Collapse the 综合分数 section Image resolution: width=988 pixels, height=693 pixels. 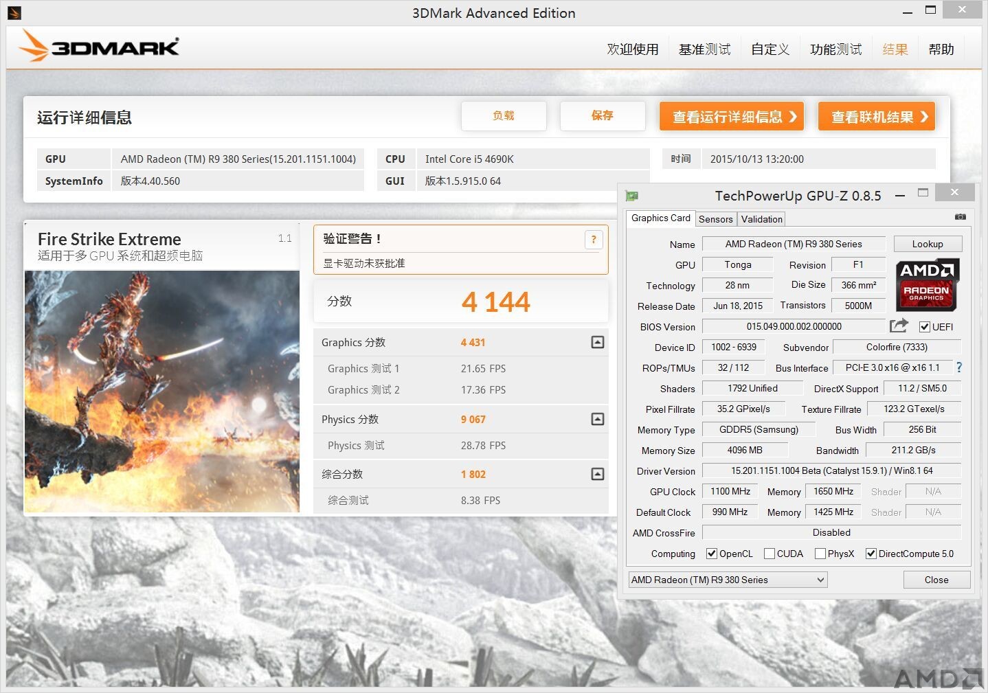point(598,474)
